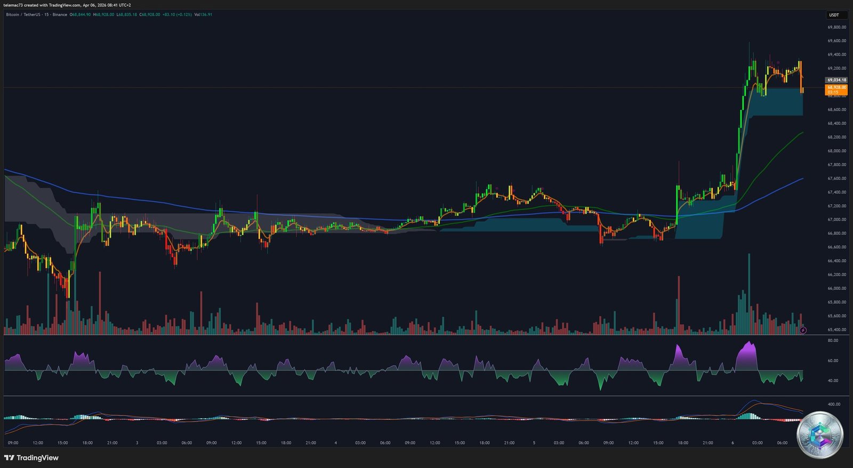The image size is (853, 468).
Task: Click the TradingView logo at bottom left
Action: click(31, 457)
